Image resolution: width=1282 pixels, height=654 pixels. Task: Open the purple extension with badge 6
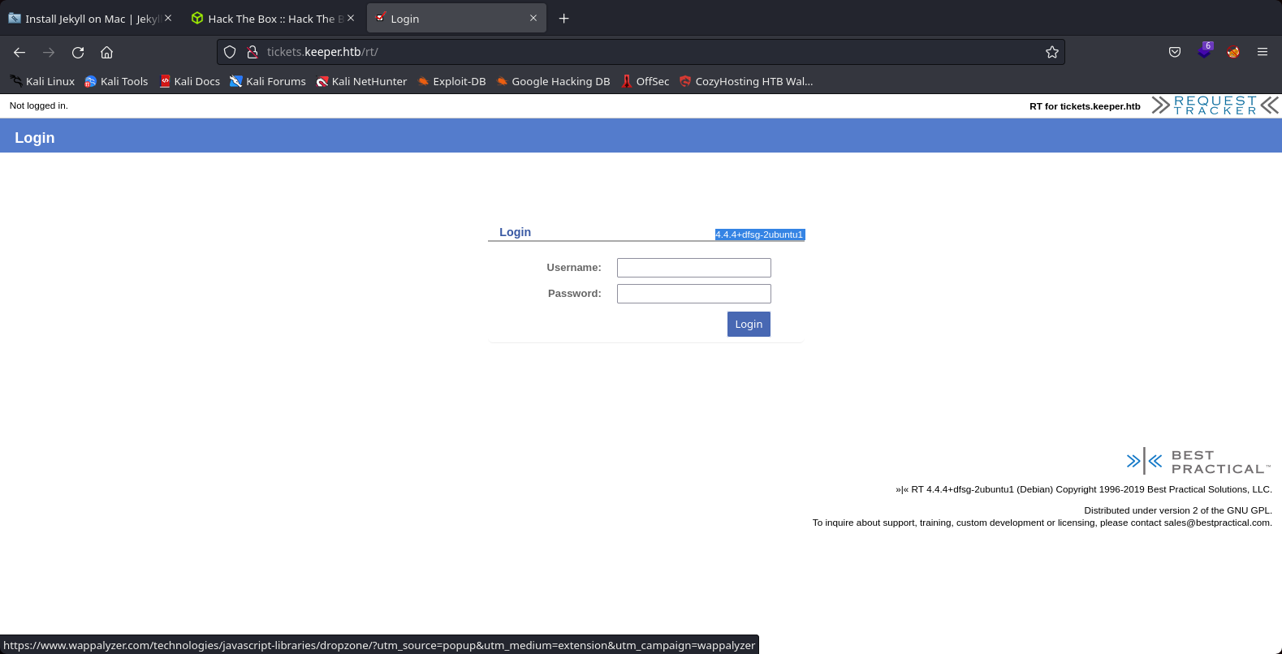click(1205, 50)
